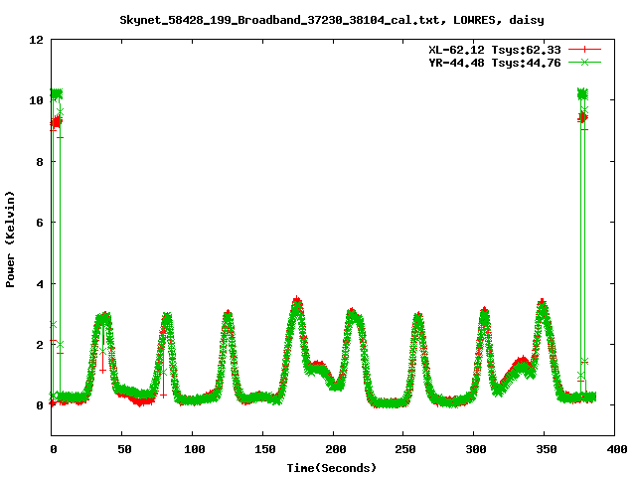Click the y-axis tick label 4
The width and height of the screenshot is (636, 477).
click(x=40, y=284)
